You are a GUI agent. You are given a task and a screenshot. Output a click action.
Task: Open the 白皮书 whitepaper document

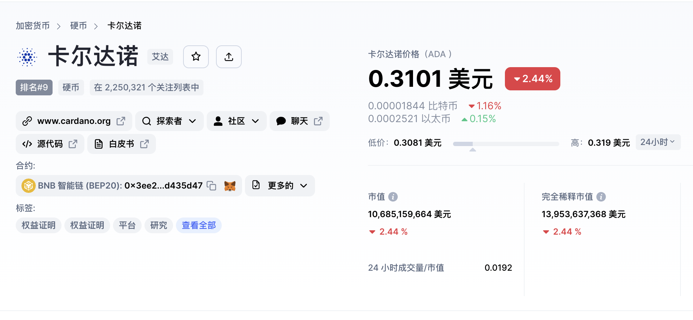click(x=121, y=144)
